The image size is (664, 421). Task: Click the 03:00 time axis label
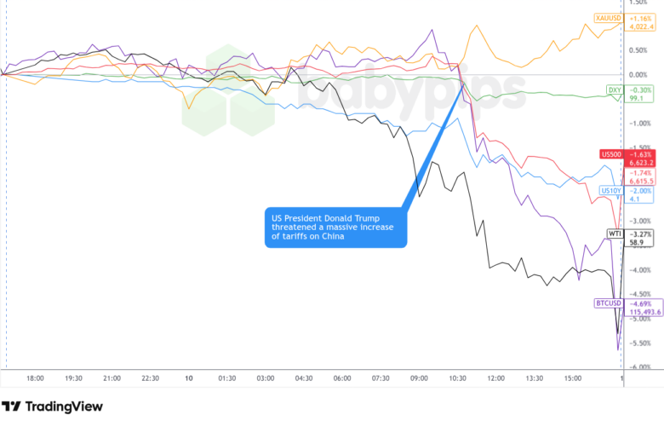click(266, 378)
